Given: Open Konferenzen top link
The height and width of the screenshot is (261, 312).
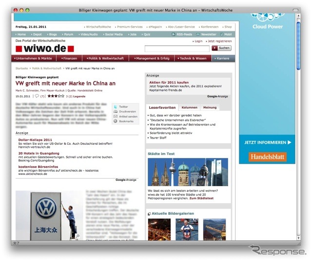Looking at the screenshot, I should point(210,27).
